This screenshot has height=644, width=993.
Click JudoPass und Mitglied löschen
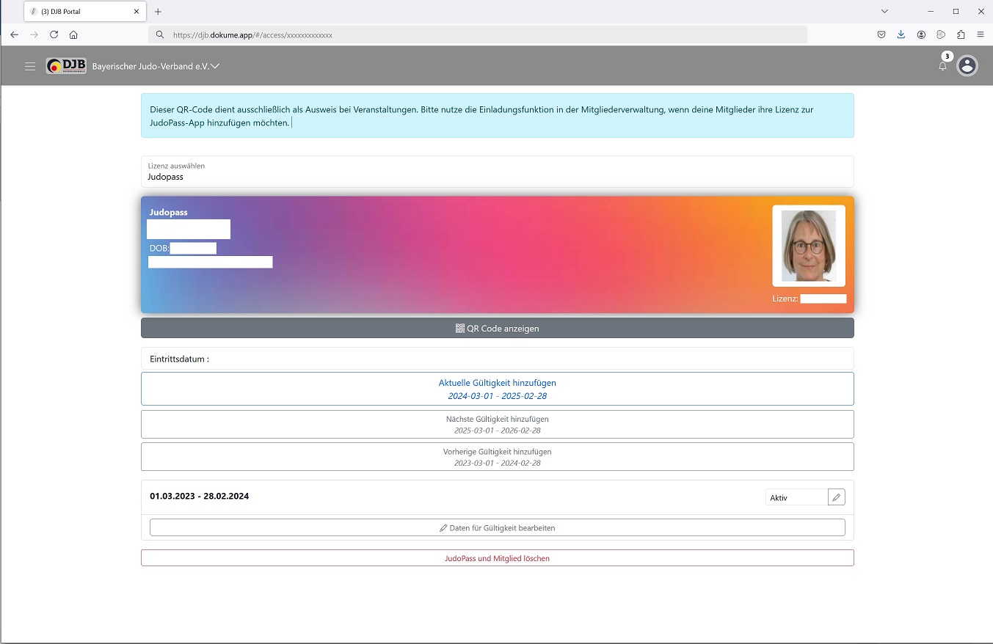[x=497, y=558]
